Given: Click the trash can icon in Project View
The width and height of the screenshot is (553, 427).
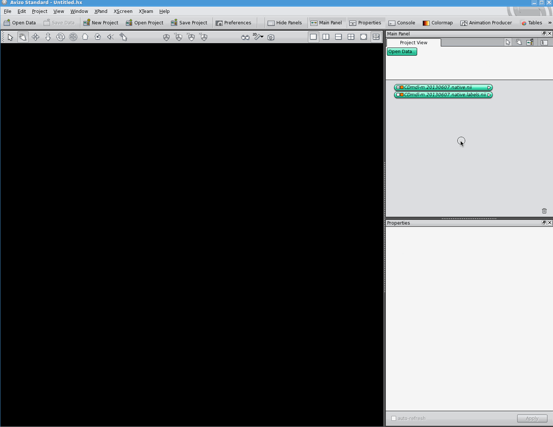Looking at the screenshot, I should point(544,211).
